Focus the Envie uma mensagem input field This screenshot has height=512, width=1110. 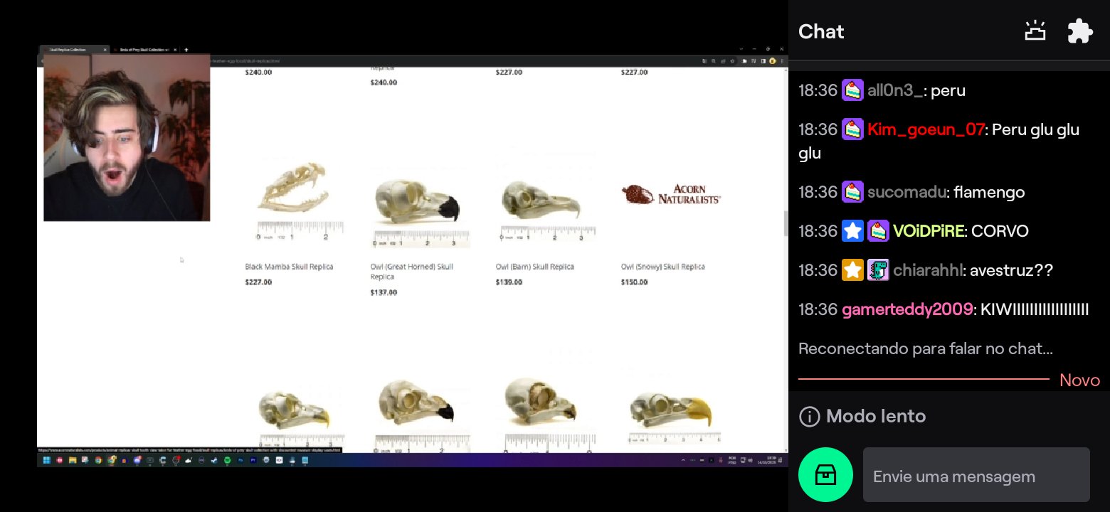(x=976, y=475)
